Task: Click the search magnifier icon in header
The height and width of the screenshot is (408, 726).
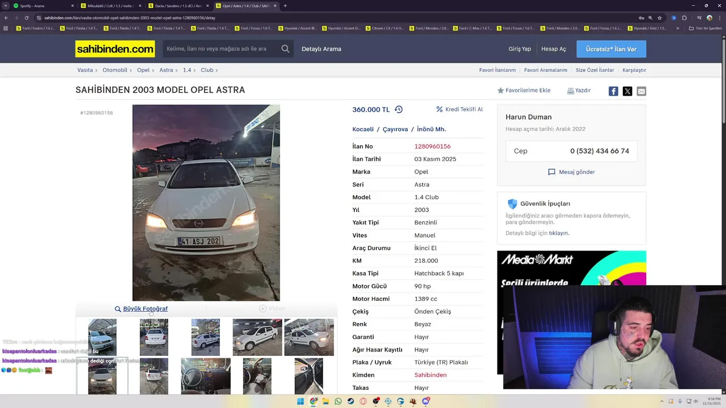Action: pos(285,49)
